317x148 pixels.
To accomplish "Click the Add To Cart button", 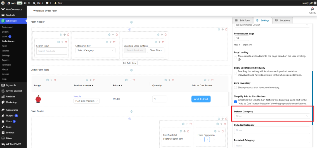I will [x=201, y=99].
